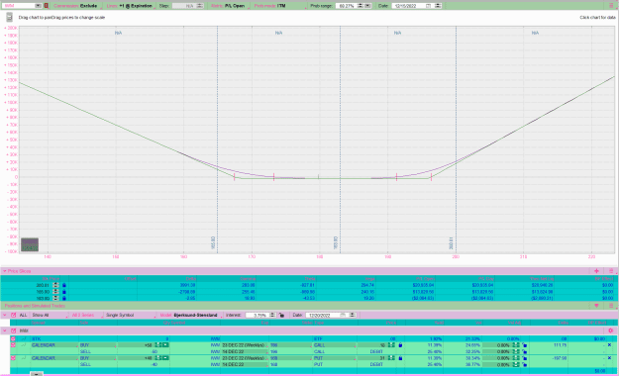
Task: Adjust stepper for 165.80 price slice
Action: pos(55,292)
